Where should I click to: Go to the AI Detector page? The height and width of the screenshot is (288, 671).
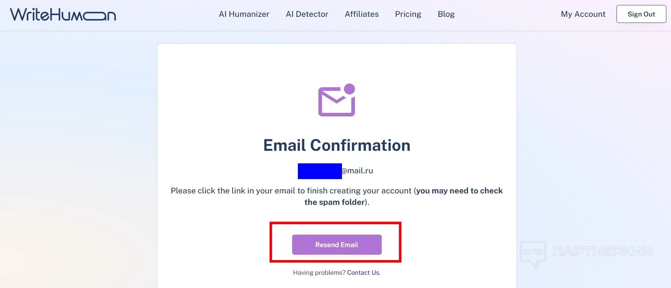(307, 14)
